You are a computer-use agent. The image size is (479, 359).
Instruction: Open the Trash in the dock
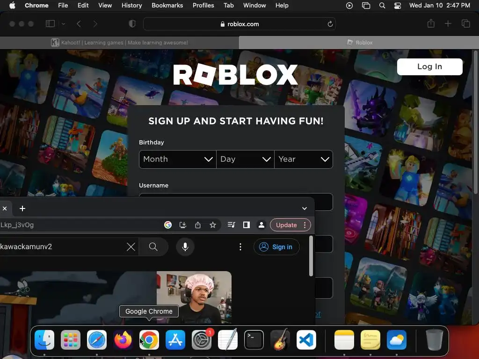(435, 339)
